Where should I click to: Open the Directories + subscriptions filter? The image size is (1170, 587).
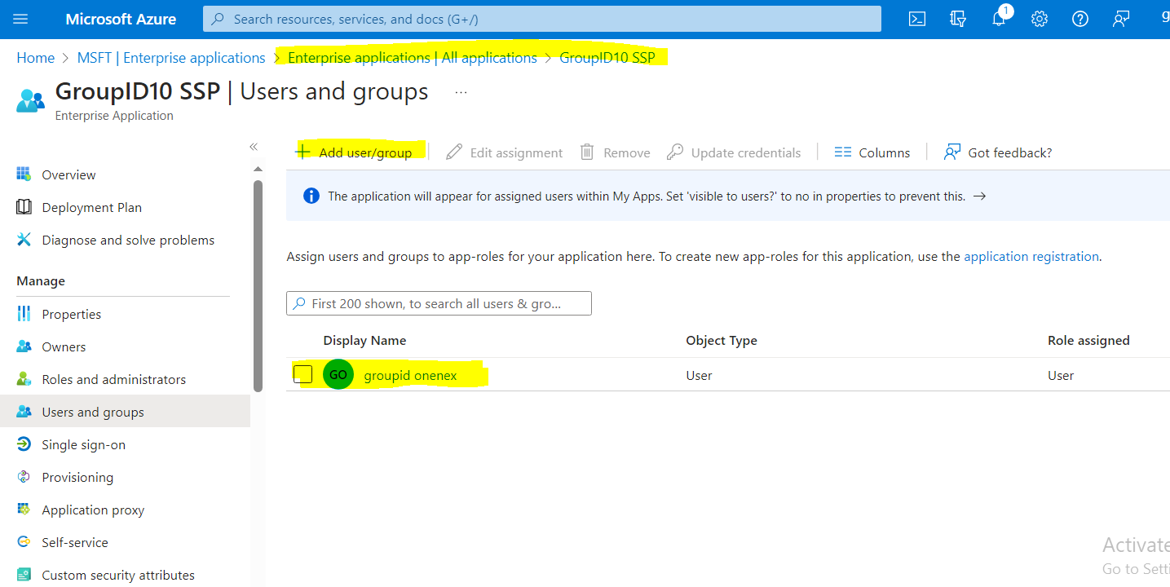click(x=957, y=18)
